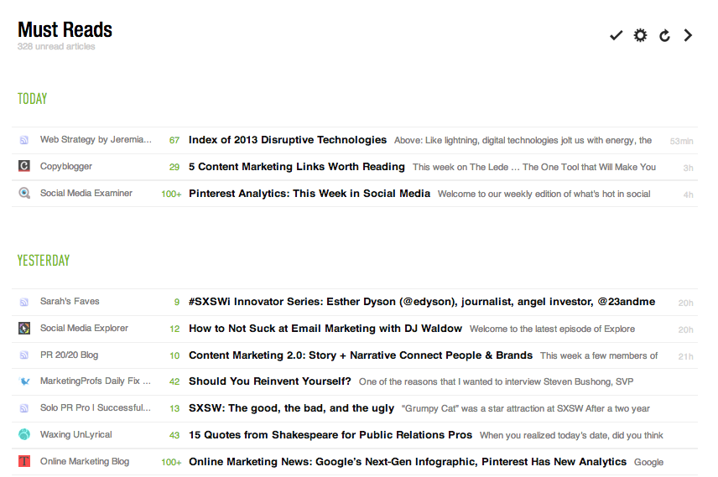This screenshot has width=718, height=477.
Task: Click the YESTERDAY section heading
Action: pos(44,261)
